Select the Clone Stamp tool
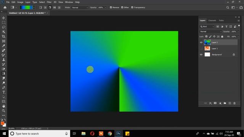The height and width of the screenshot is (137, 244). click(3, 60)
